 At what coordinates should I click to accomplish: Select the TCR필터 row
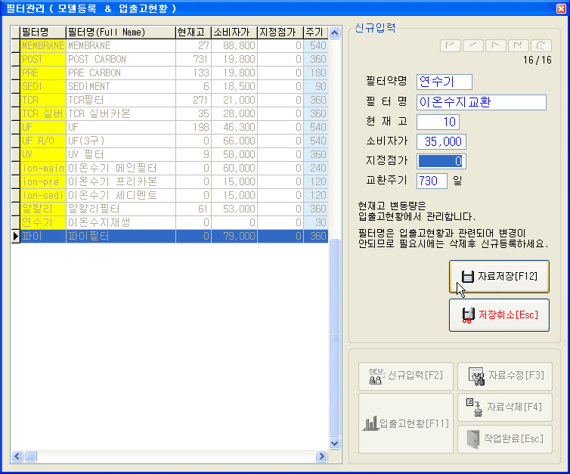170,100
